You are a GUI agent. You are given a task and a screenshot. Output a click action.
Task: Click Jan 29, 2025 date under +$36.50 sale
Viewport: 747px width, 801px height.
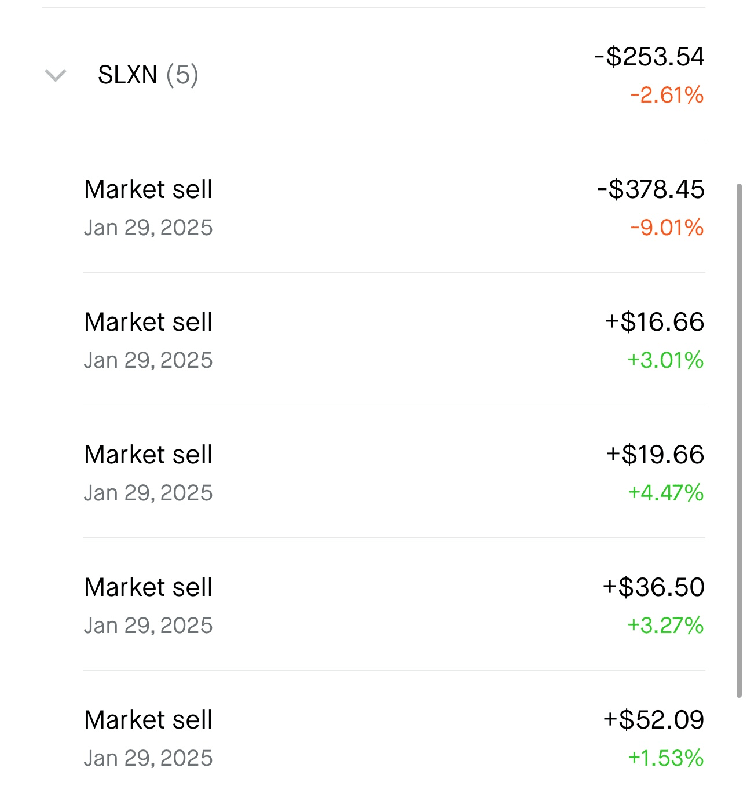point(148,626)
